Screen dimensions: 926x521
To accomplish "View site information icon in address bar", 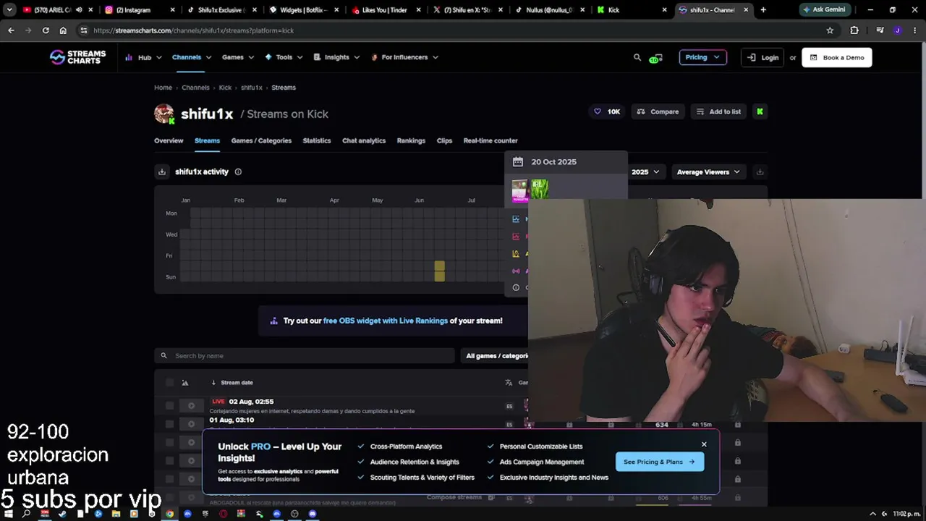I will 84,30.
